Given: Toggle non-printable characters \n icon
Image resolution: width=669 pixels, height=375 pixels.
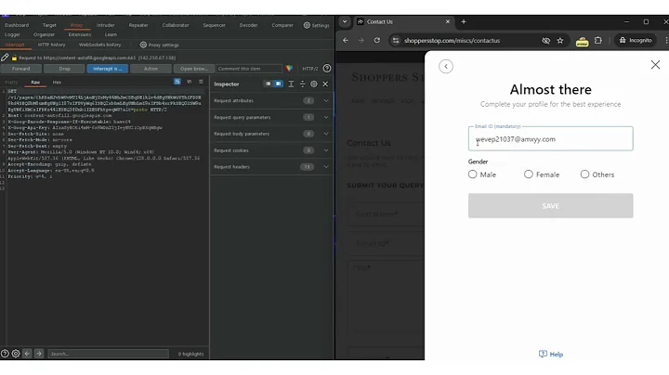Looking at the screenshot, I should coord(189,82).
